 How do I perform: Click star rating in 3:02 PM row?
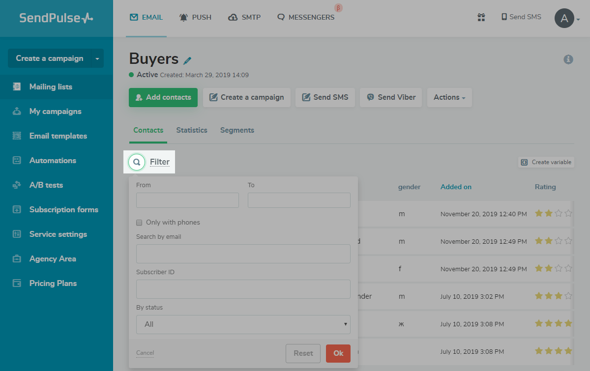(x=554, y=296)
